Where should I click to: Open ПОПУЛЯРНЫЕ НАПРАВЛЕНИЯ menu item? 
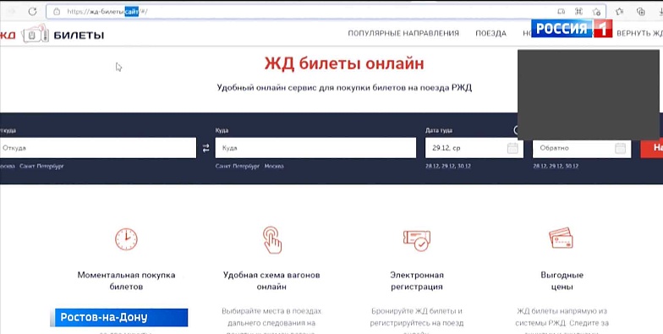(403, 34)
